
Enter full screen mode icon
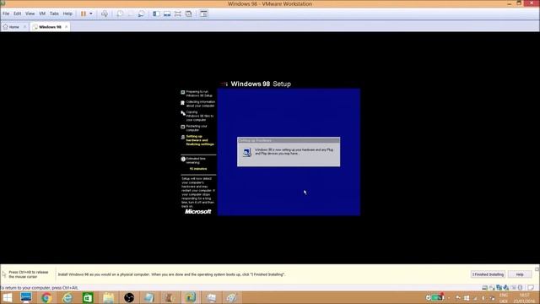(178, 14)
